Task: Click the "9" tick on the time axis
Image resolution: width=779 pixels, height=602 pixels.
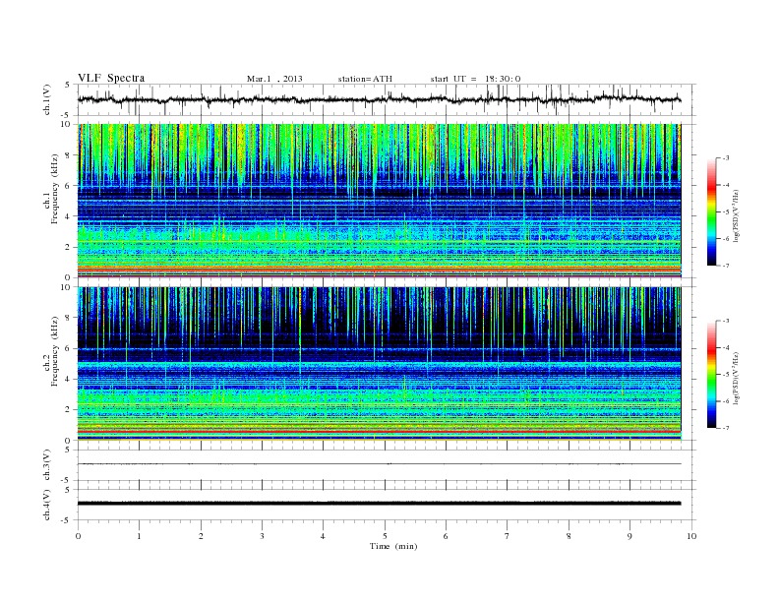Action: point(629,536)
